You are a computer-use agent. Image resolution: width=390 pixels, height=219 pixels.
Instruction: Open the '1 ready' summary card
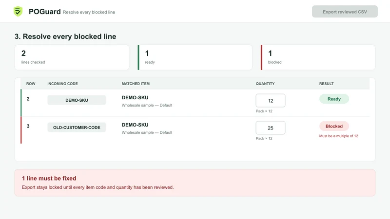click(195, 57)
